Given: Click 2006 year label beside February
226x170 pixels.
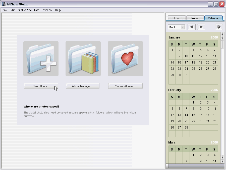Looking at the screenshot, I should [x=214, y=90].
